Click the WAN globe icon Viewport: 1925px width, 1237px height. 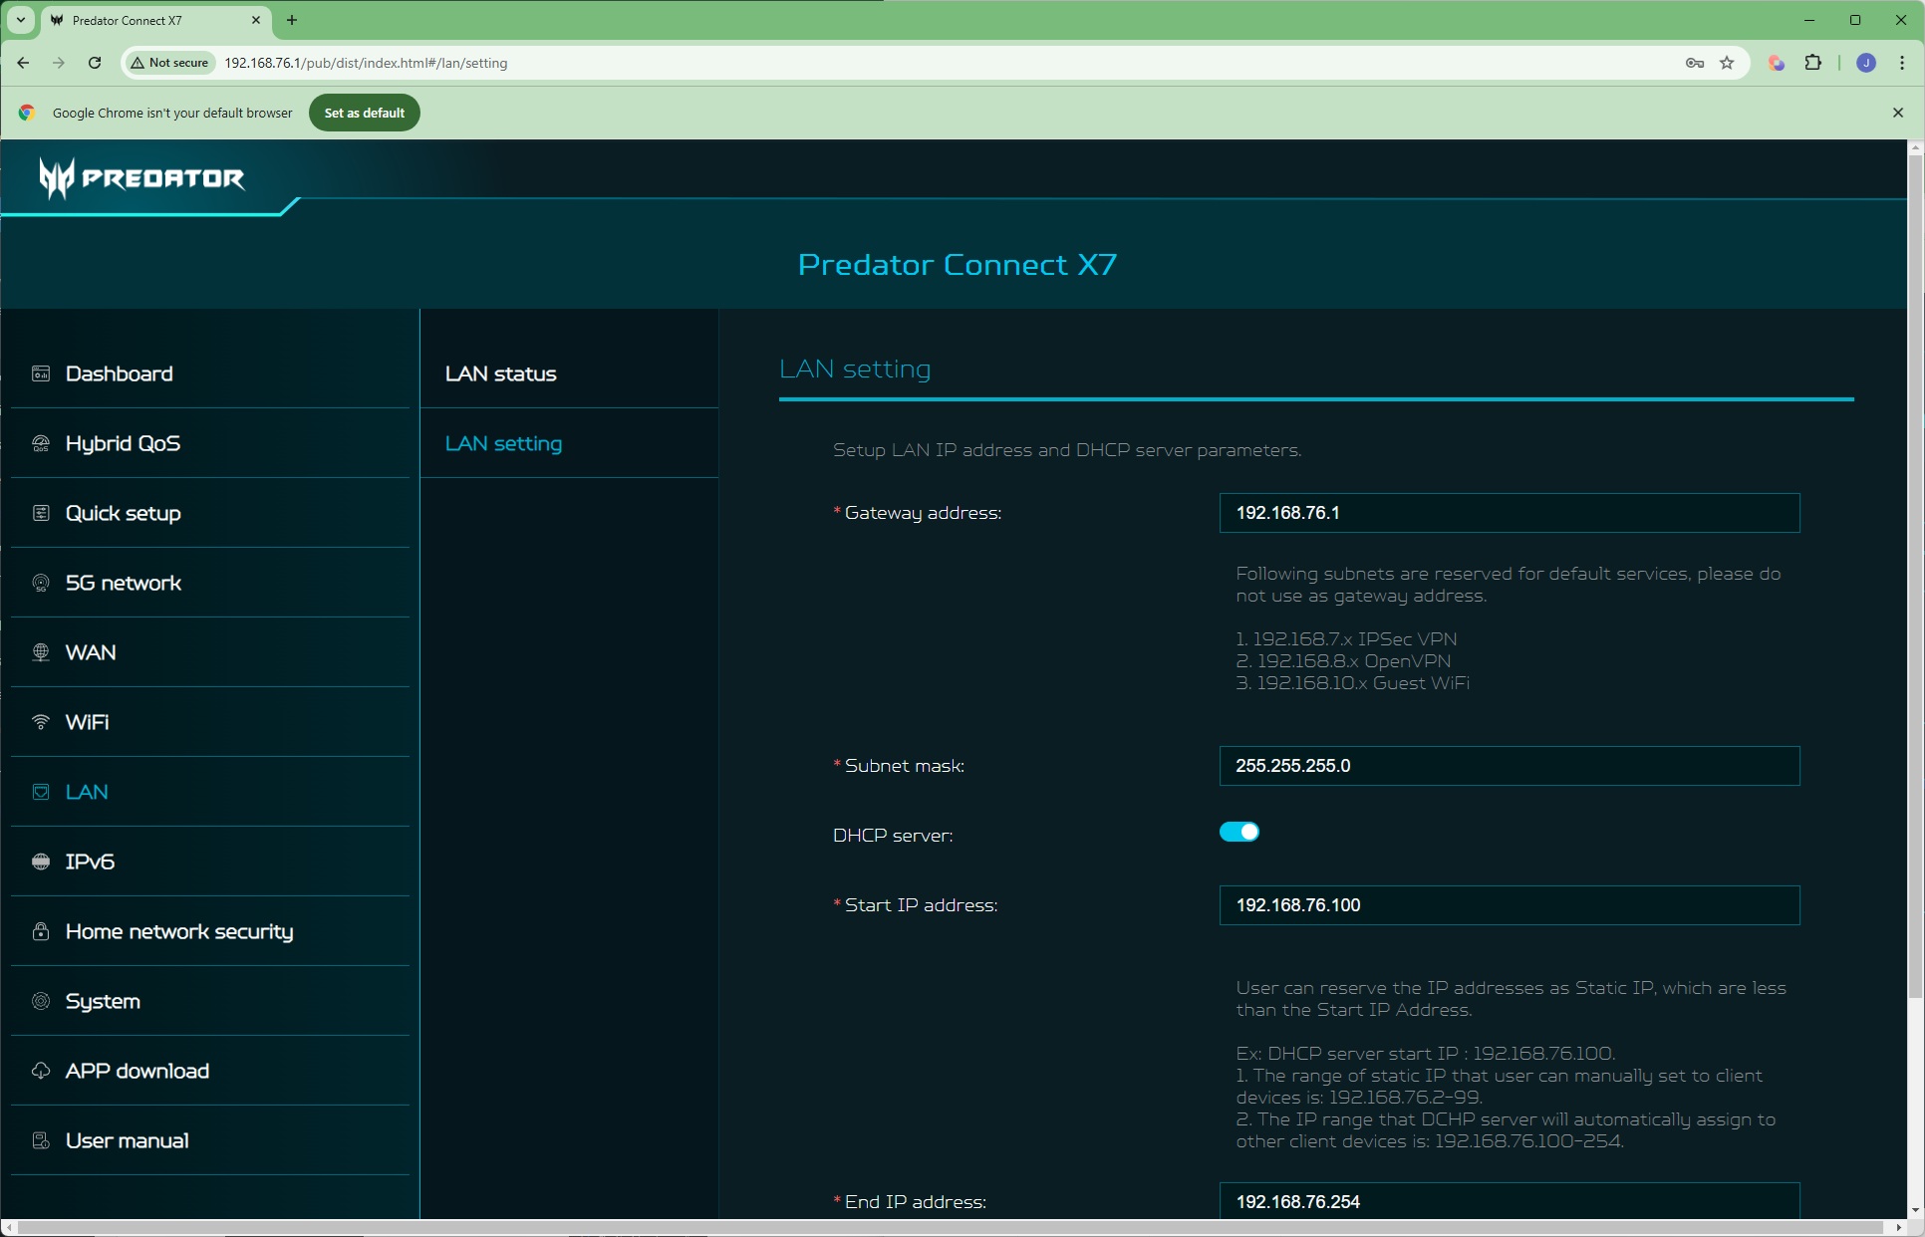point(41,652)
